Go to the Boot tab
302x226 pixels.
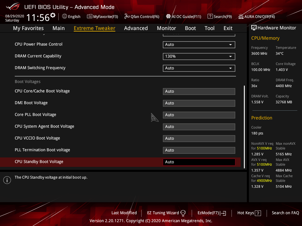pos(190,28)
